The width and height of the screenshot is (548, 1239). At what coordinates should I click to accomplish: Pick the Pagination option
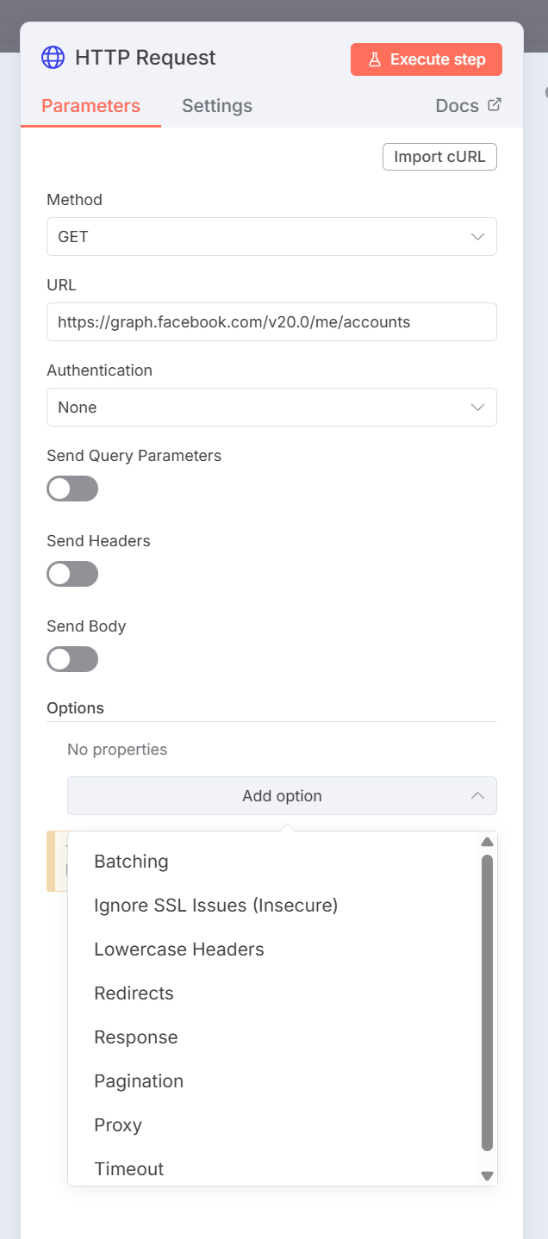click(x=139, y=1081)
